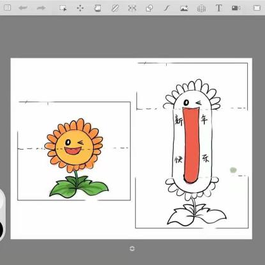
Task: Open the main menu list icon
Action: pos(8,8)
